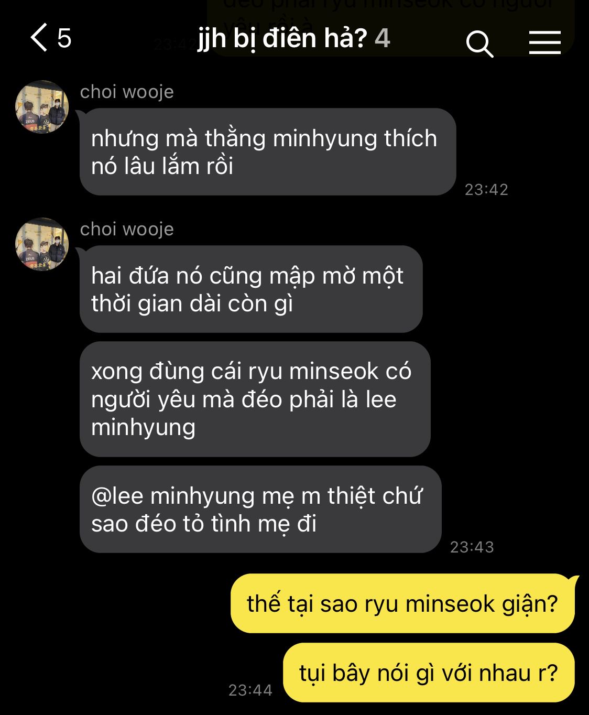Open choi wooje's second profile avatar
Image resolution: width=589 pixels, height=715 pixels.
pos(42,244)
